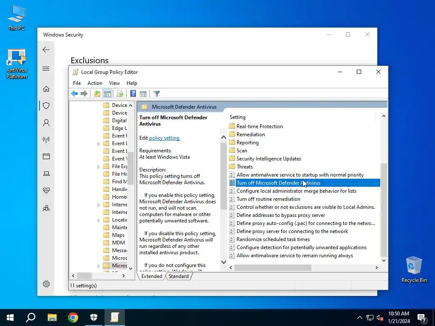Open Virus & threat protection shield icon
Image resolution: width=435 pixels, height=326 pixels.
46,106
